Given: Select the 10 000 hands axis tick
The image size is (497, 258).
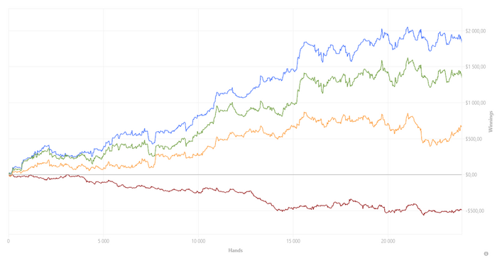Looking at the screenshot, I should coord(198,241).
